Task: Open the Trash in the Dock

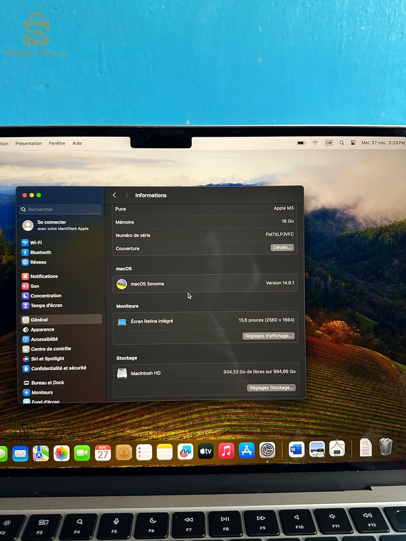Action: pos(386,446)
